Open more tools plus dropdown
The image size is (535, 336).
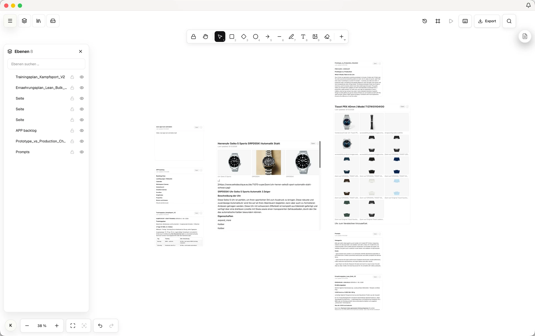coord(342,37)
